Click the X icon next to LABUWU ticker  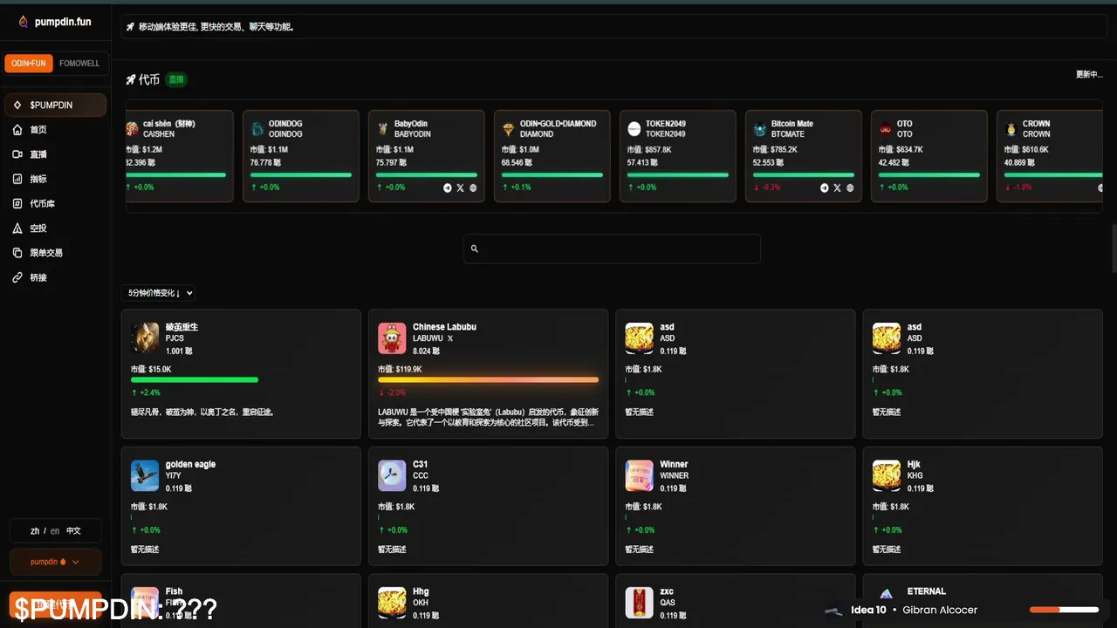pyautogui.click(x=450, y=338)
